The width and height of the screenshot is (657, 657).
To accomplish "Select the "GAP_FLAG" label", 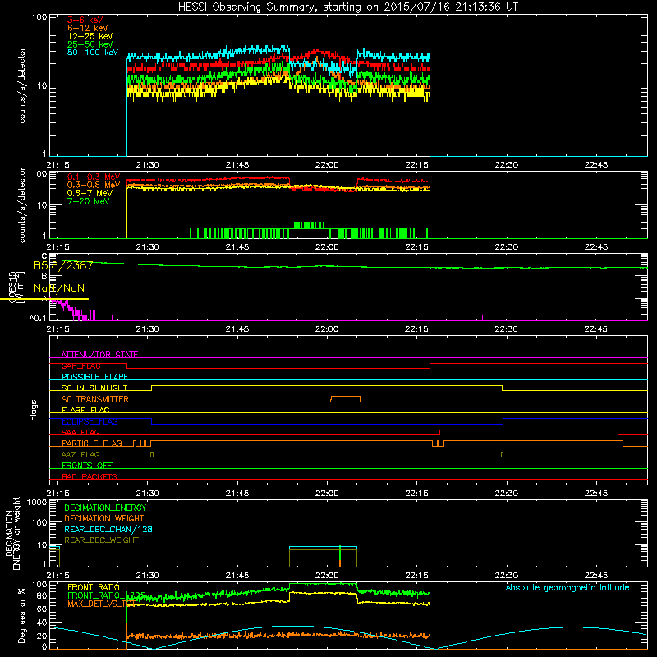I will pyautogui.click(x=80, y=365).
